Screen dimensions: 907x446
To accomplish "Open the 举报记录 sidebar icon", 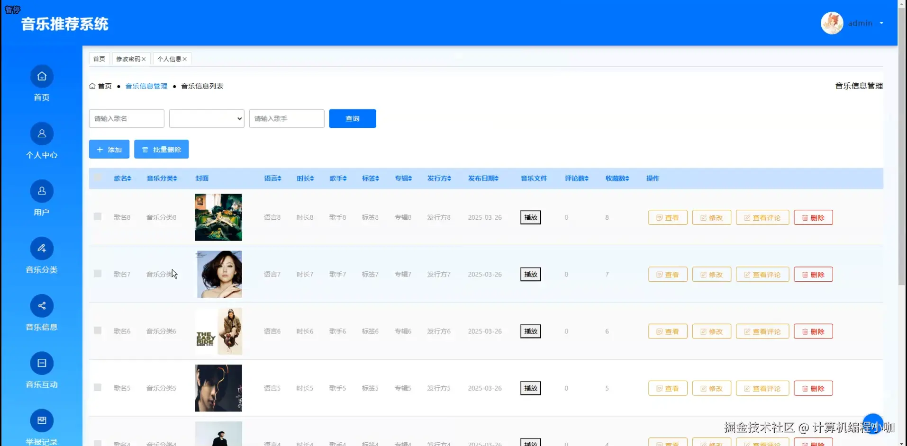I will pyautogui.click(x=42, y=420).
